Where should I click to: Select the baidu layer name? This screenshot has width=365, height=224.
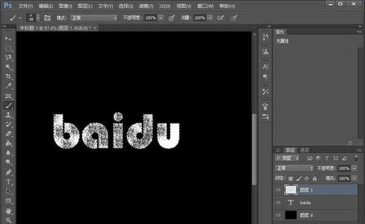click(x=305, y=203)
